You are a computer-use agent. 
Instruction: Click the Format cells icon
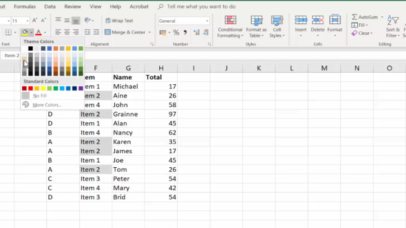tap(335, 20)
